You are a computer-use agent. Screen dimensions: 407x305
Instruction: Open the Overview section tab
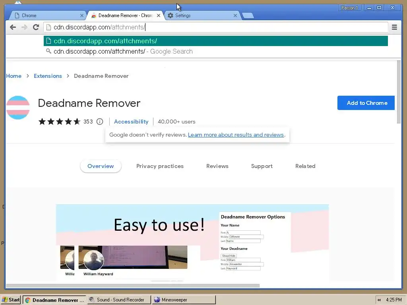coord(101,166)
